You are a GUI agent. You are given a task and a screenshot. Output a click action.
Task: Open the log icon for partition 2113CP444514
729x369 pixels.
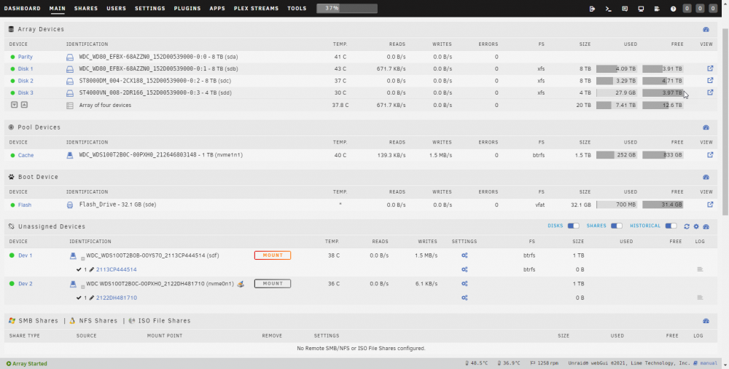[x=700, y=269]
